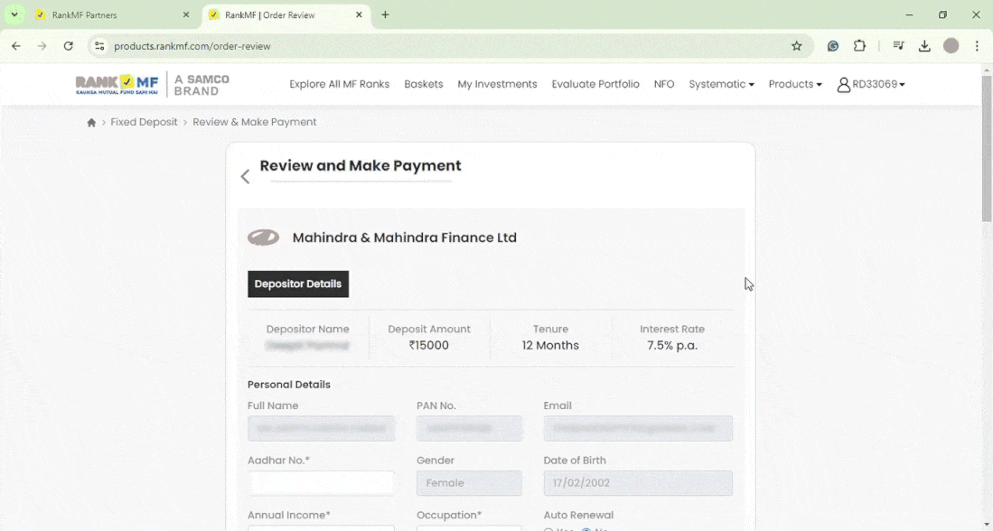Image resolution: width=993 pixels, height=531 pixels.
Task: Open the NFO page
Action: tap(664, 84)
